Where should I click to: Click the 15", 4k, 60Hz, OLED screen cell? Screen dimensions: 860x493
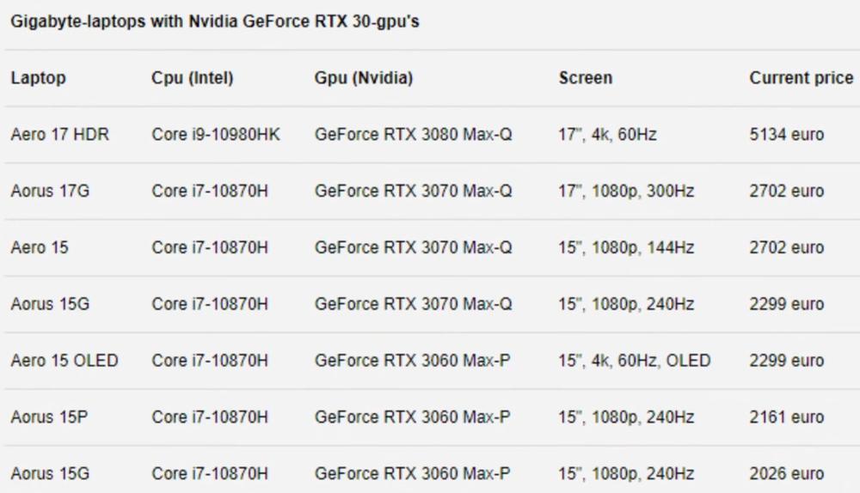pos(635,361)
